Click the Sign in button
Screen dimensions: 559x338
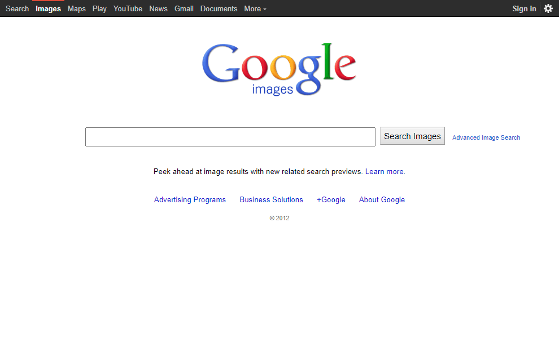click(x=524, y=8)
